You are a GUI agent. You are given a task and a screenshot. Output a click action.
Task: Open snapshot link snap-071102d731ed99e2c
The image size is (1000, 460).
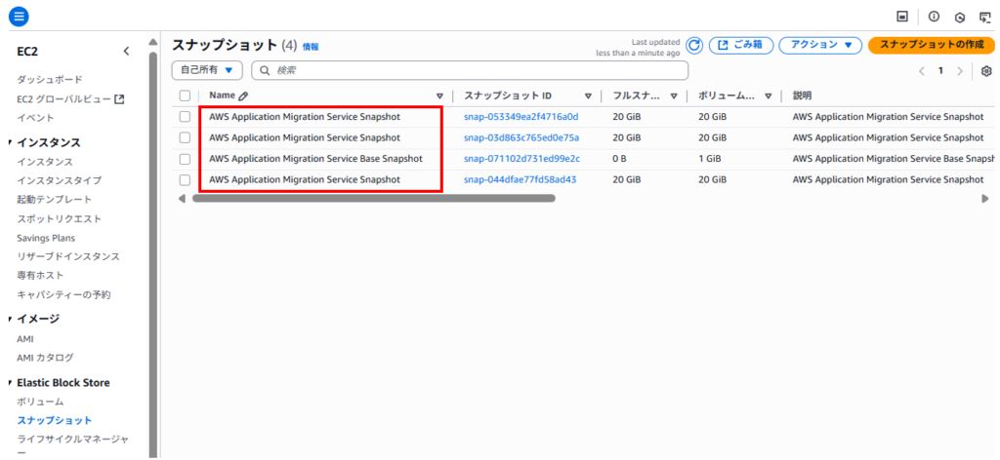pyautogui.click(x=521, y=159)
